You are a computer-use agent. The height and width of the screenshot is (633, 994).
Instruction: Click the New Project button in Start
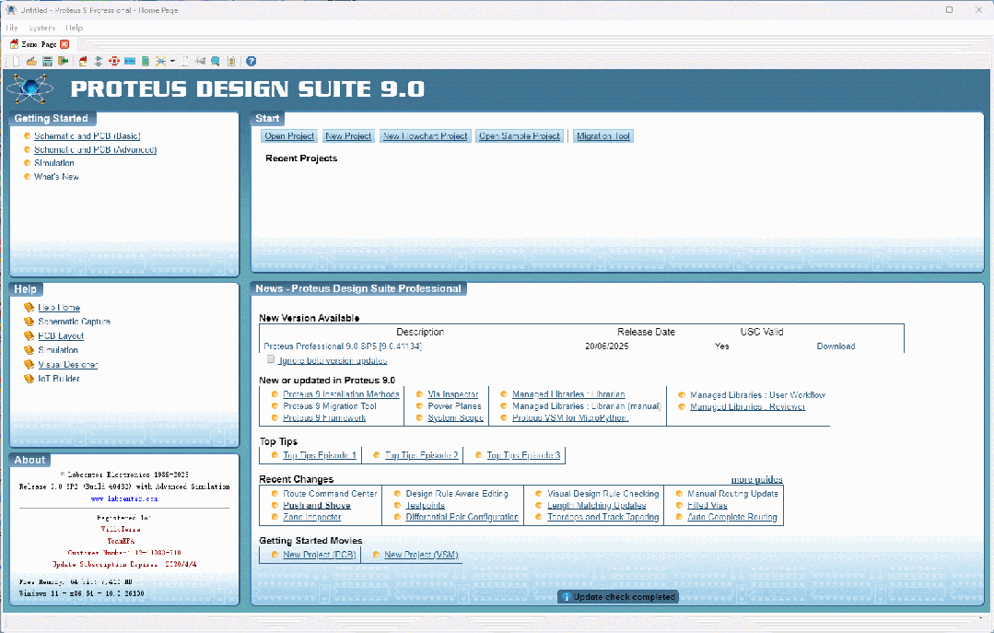[x=348, y=136]
